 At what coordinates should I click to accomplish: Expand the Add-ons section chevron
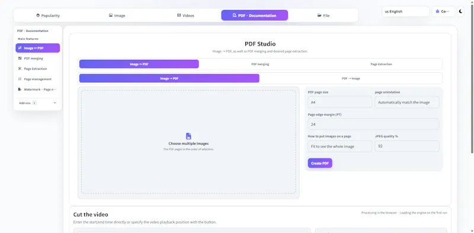tap(55, 103)
